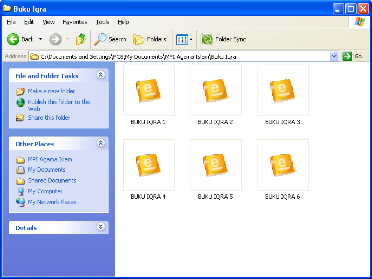Open the Search magnifier tool
The width and height of the screenshot is (372, 279).
click(110, 39)
